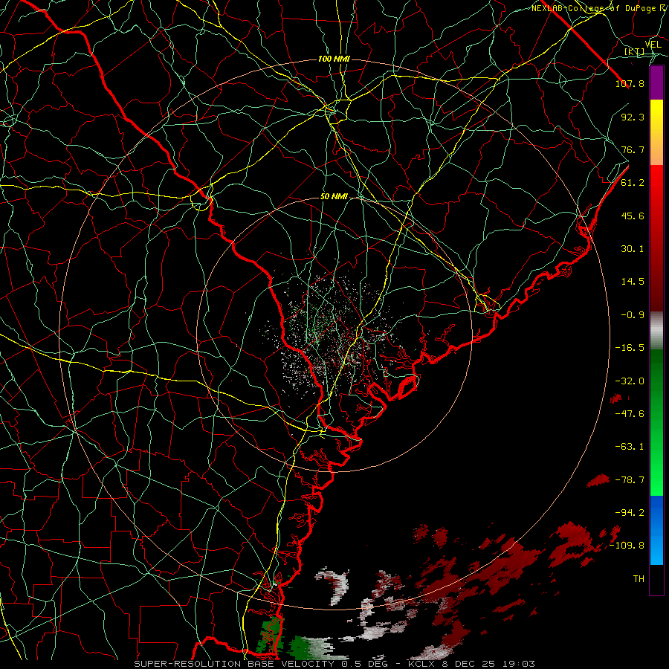669x669 pixels.
Task: Click the 107.8 legend value
Action: 630,83
